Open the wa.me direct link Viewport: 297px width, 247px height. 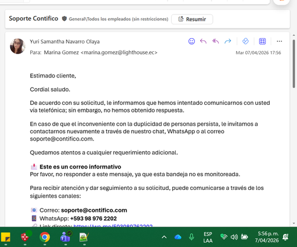point(113,226)
